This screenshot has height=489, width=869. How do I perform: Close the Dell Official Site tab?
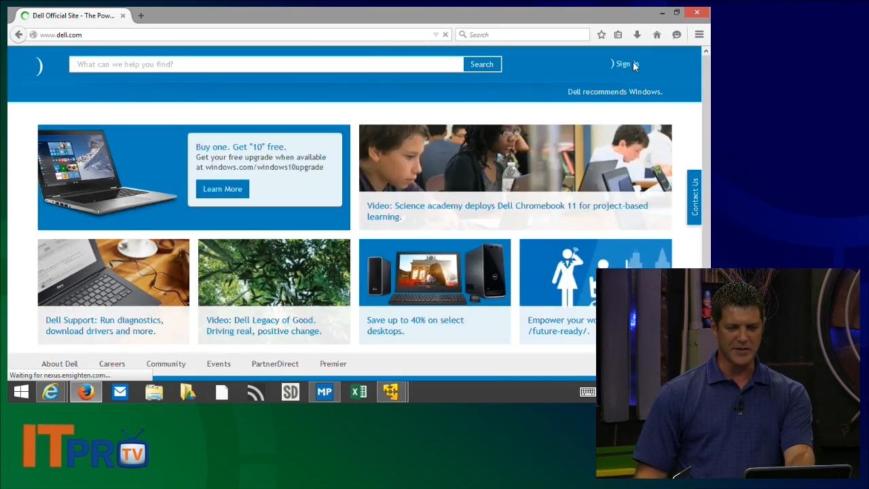(x=123, y=15)
